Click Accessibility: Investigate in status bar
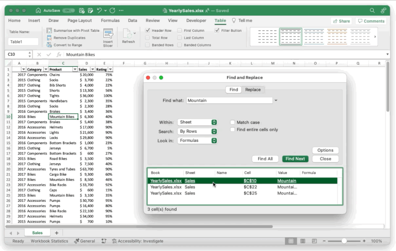 [x=138, y=241]
